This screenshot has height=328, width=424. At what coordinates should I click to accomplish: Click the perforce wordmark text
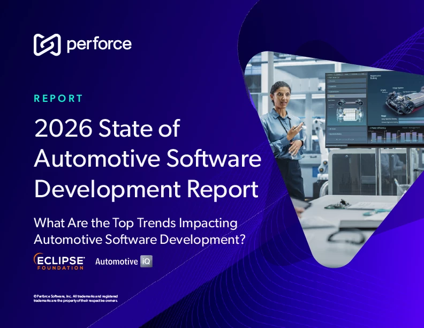(99, 44)
